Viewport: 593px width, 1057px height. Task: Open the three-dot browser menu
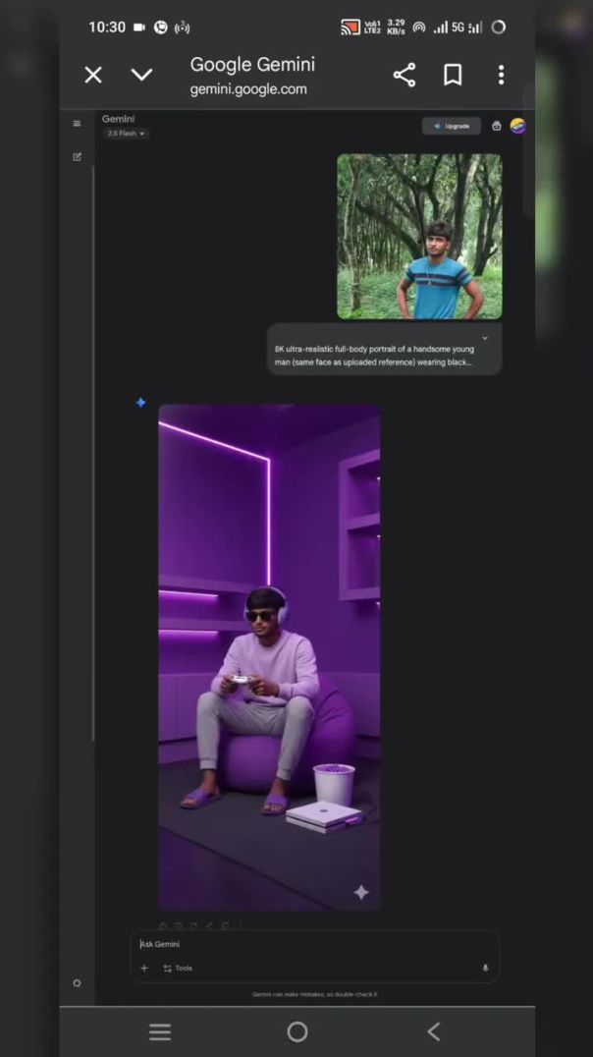tap(501, 75)
